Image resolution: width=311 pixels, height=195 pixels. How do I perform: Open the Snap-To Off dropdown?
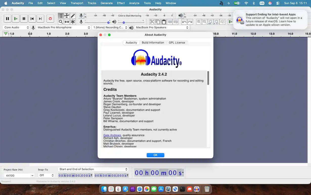pos(46,175)
